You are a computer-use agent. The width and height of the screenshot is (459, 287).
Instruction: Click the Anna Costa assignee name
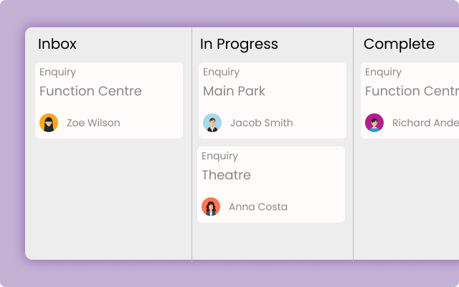tap(258, 207)
